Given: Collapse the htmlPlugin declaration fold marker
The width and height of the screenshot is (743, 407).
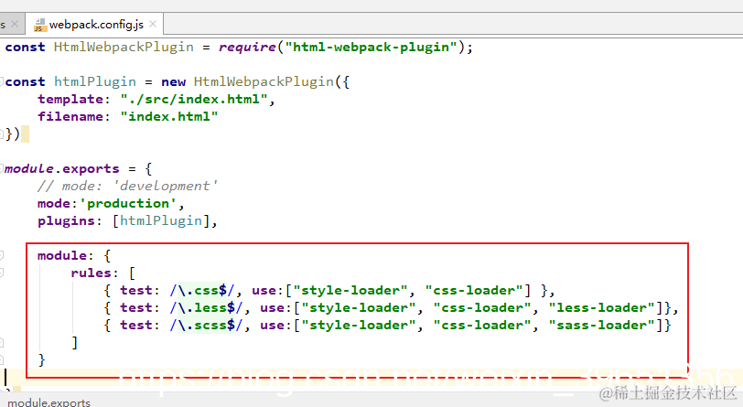Looking at the screenshot, I should tap(2, 82).
